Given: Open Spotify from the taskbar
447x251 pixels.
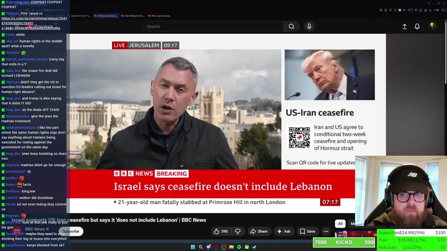Looking at the screenshot, I should point(239,247).
